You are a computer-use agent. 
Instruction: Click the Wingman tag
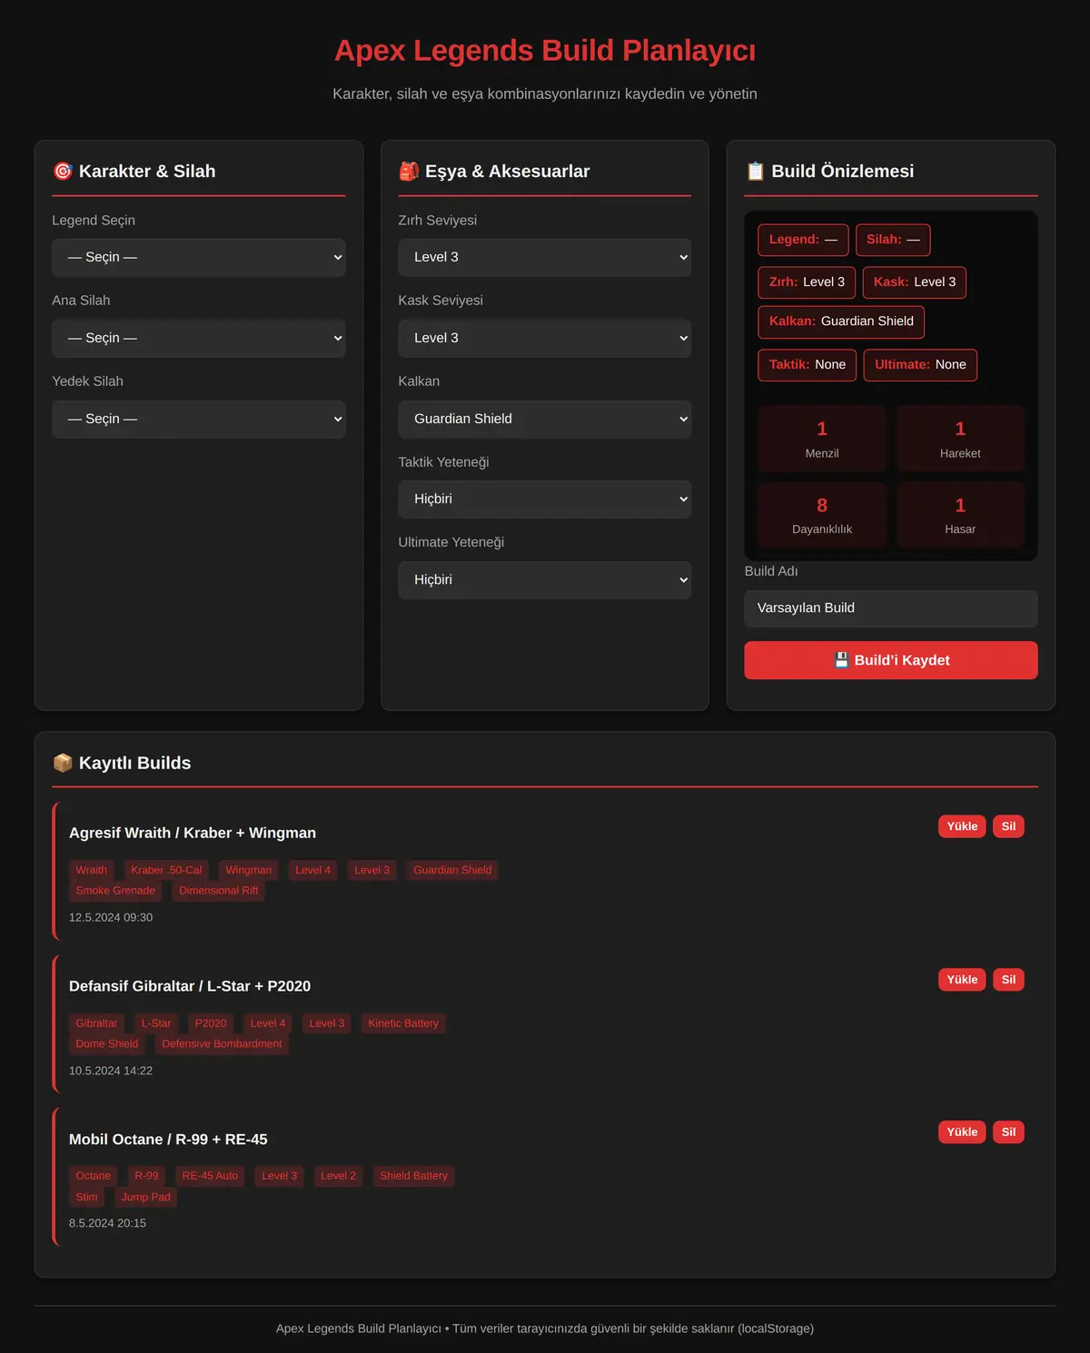(249, 870)
